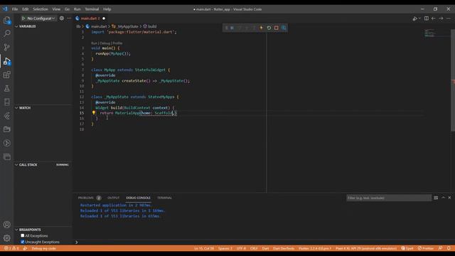Open the File menu
Viewport: 455px width, 256px height.
[x=15, y=9]
